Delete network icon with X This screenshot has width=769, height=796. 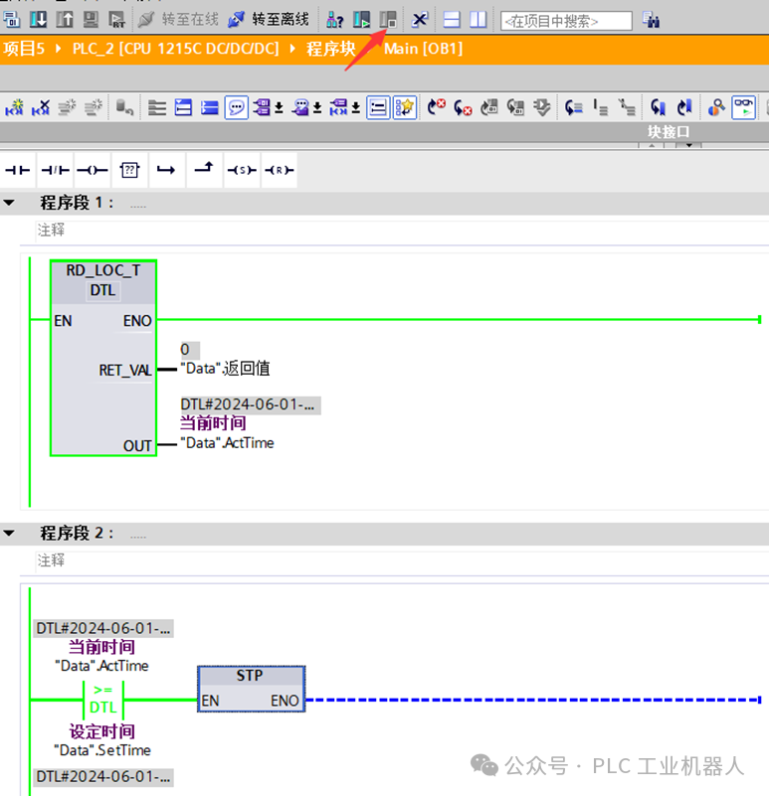41,107
